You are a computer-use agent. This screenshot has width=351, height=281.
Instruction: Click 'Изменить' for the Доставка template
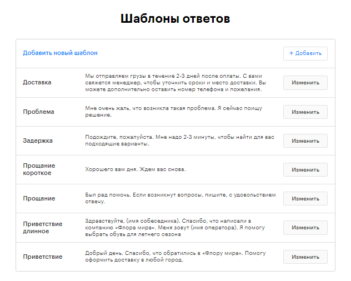click(x=305, y=83)
